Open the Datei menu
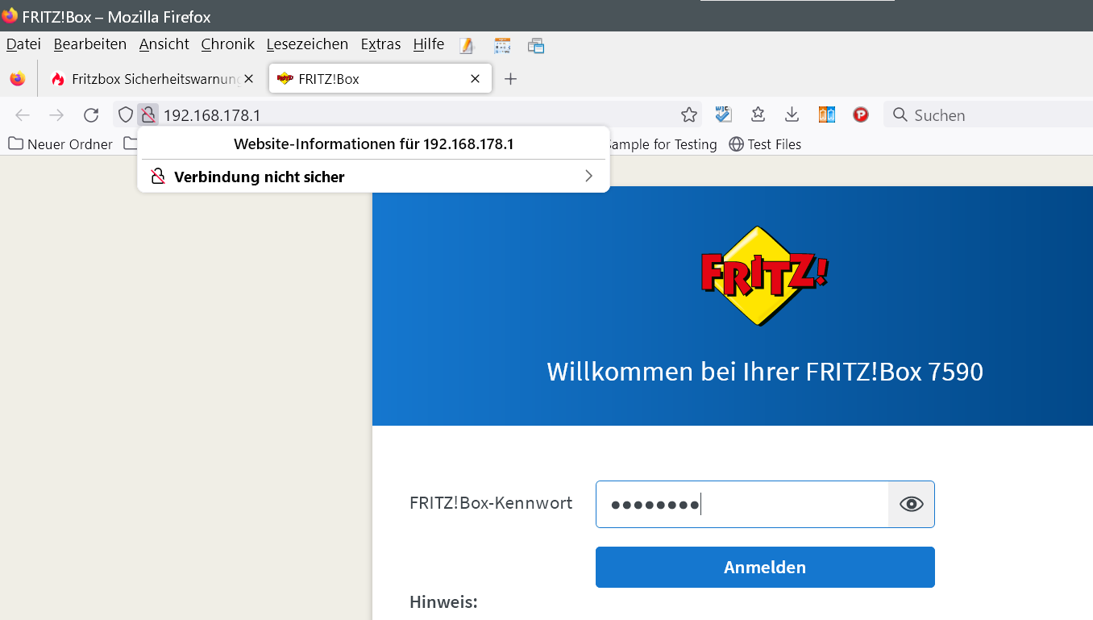This screenshot has height=620, width=1093. tap(23, 44)
